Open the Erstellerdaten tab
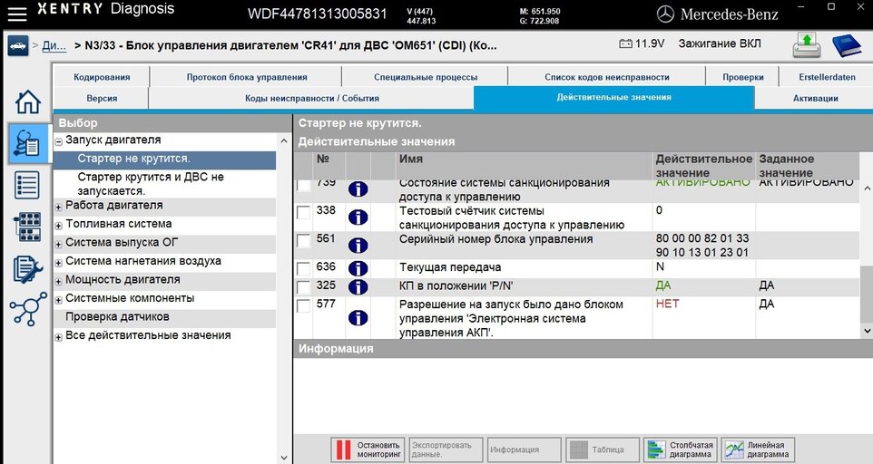The image size is (873, 464). (x=827, y=77)
